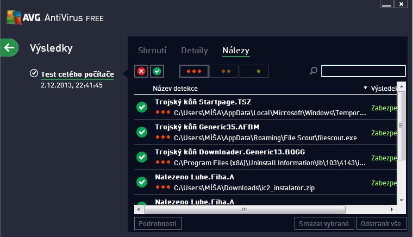Click green check icon for Downloader.Generic13.BQGG row
This screenshot has width=413, height=237.
point(142,157)
